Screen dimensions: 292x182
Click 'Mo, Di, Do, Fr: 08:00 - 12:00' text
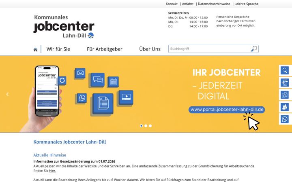pyautogui.click(x=188, y=17)
